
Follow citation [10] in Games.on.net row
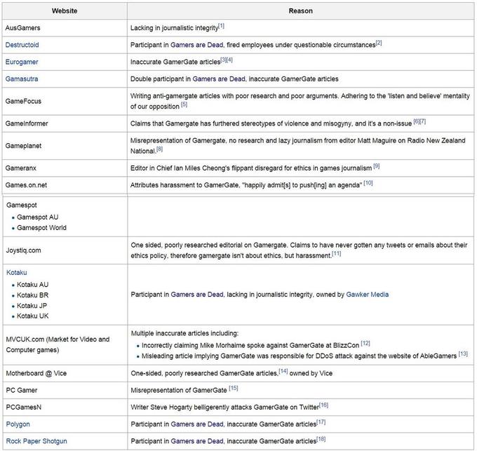click(368, 183)
